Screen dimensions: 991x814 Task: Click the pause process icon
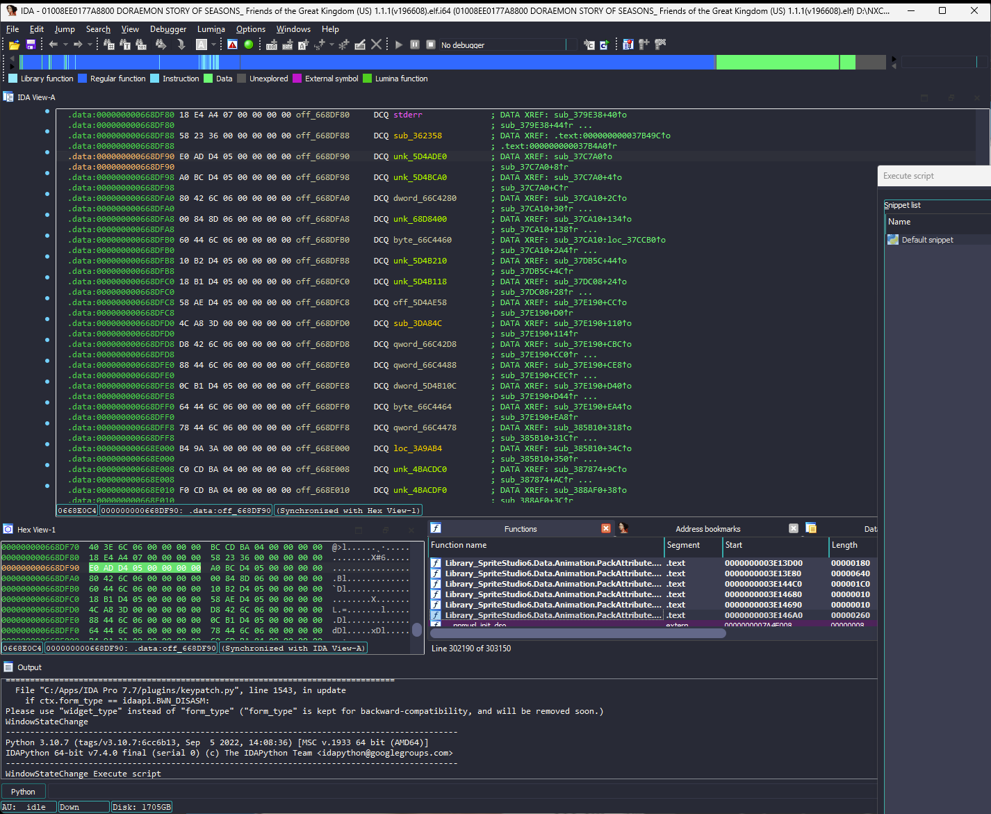[x=415, y=44]
